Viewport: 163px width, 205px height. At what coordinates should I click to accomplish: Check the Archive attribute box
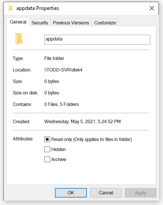47,159
